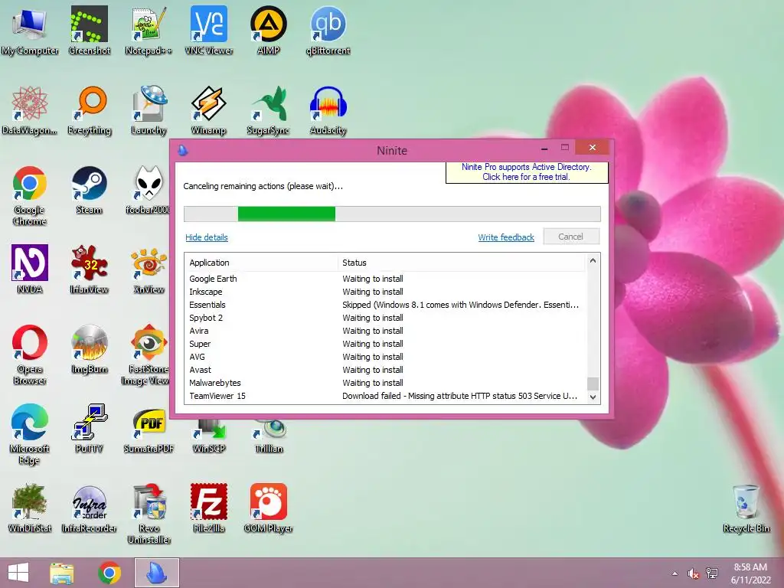Select the WinSCP desktop shortcut
This screenshot has width=784, height=588.
pyautogui.click(x=208, y=435)
